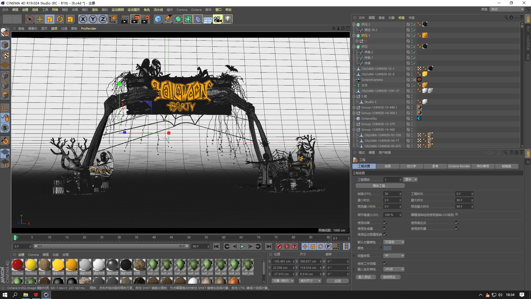Toggle the Y axis lock

93,19
